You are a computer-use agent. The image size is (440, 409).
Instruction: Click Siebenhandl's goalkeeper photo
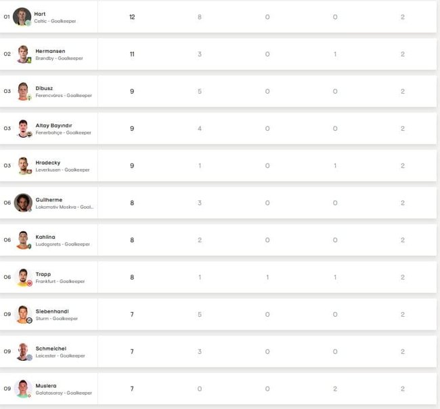pos(24,314)
